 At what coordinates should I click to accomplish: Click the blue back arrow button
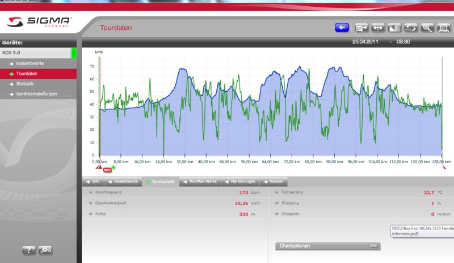341,27
